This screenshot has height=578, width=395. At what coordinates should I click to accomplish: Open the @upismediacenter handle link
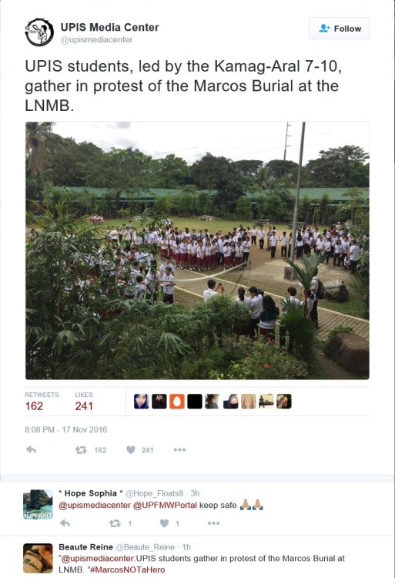coord(96,40)
